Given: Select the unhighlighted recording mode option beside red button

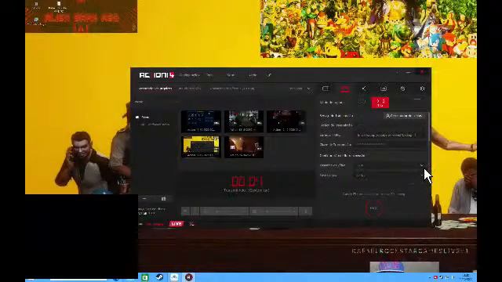Looking at the screenshot, I should [362, 103].
